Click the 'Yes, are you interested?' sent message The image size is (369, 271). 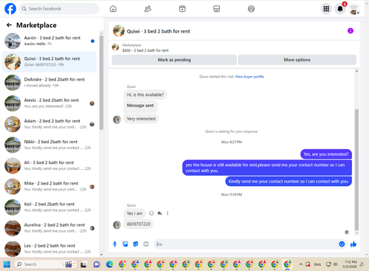click(326, 154)
